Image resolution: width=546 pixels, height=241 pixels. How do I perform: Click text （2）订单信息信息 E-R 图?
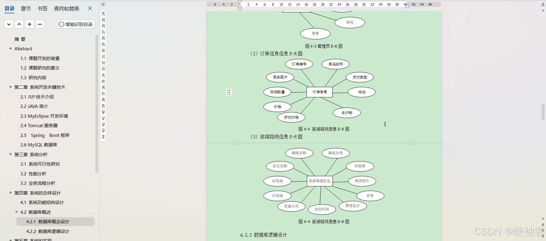tap(276, 54)
